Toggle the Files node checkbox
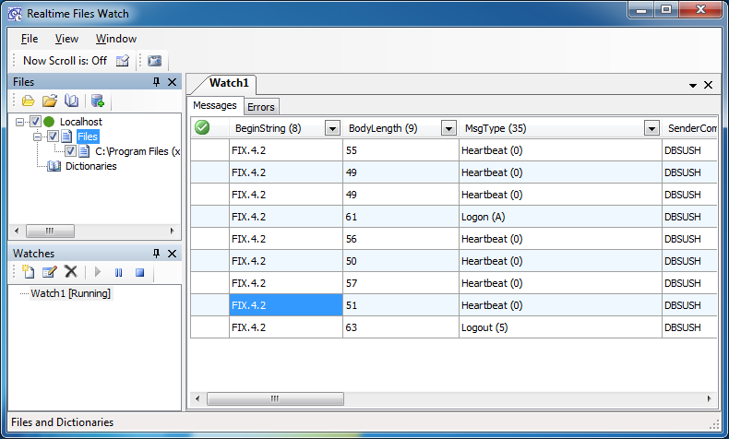Viewport: 729px width, 439px height. click(x=54, y=136)
